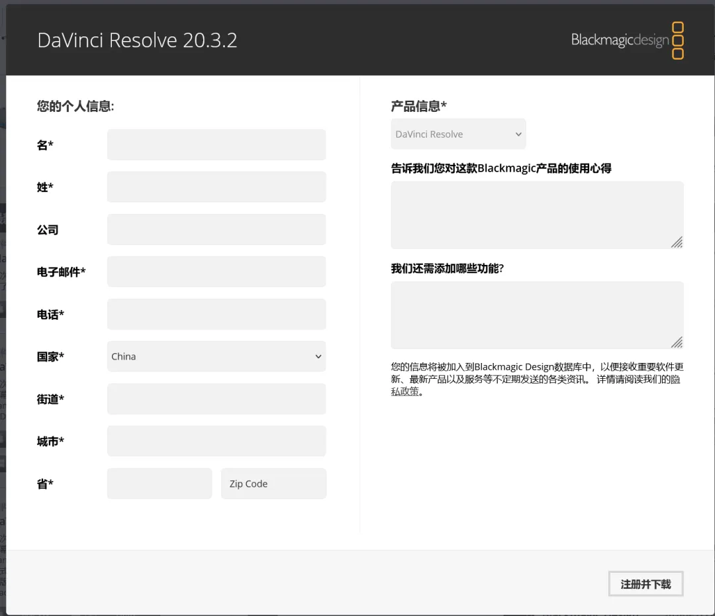Click the 城市 city input field
This screenshot has width=715, height=616.
(x=216, y=440)
